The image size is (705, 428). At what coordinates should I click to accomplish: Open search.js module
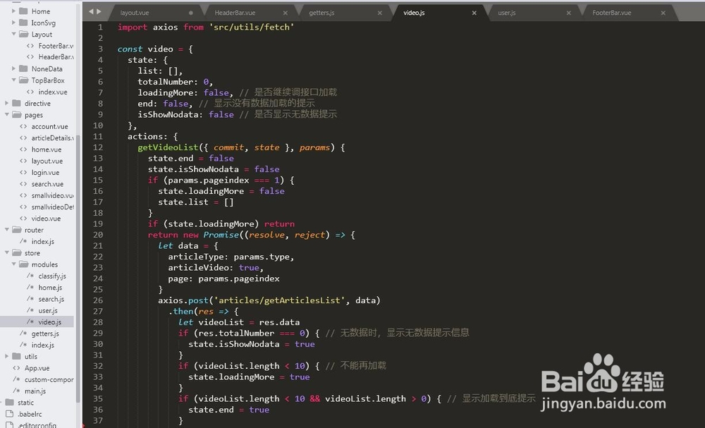pyautogui.click(x=51, y=299)
